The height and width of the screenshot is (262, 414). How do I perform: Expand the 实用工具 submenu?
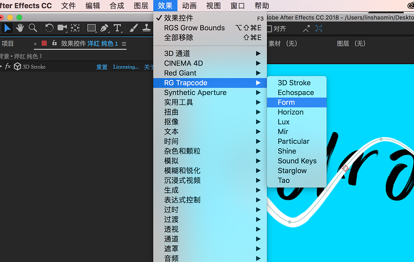(x=210, y=102)
